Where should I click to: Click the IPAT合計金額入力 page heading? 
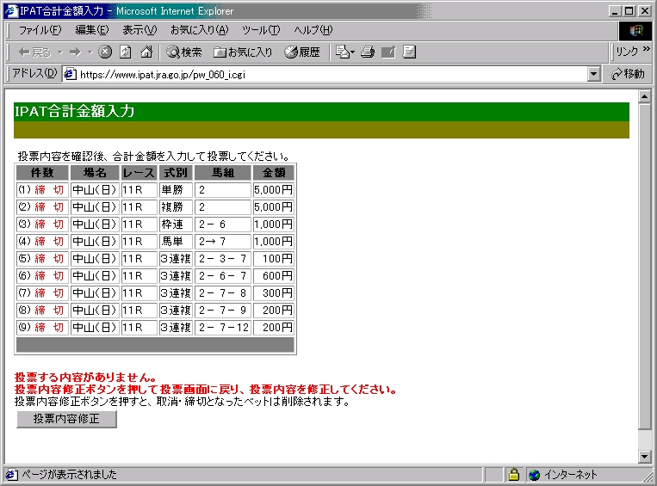coord(75,111)
